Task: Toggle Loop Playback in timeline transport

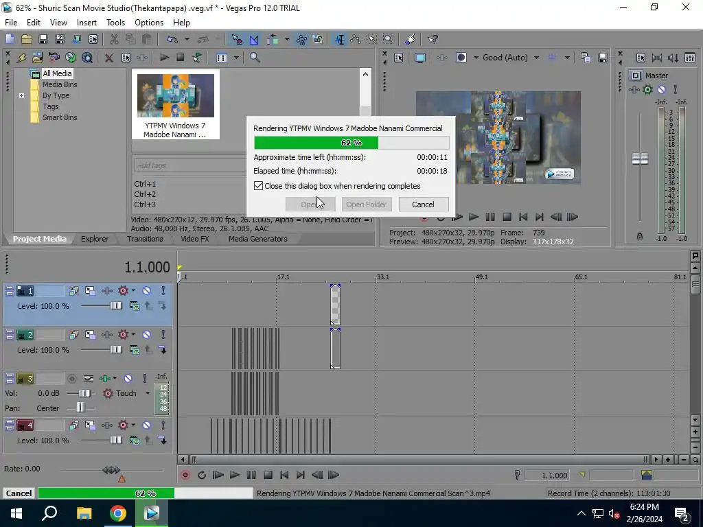Action: coord(202,475)
